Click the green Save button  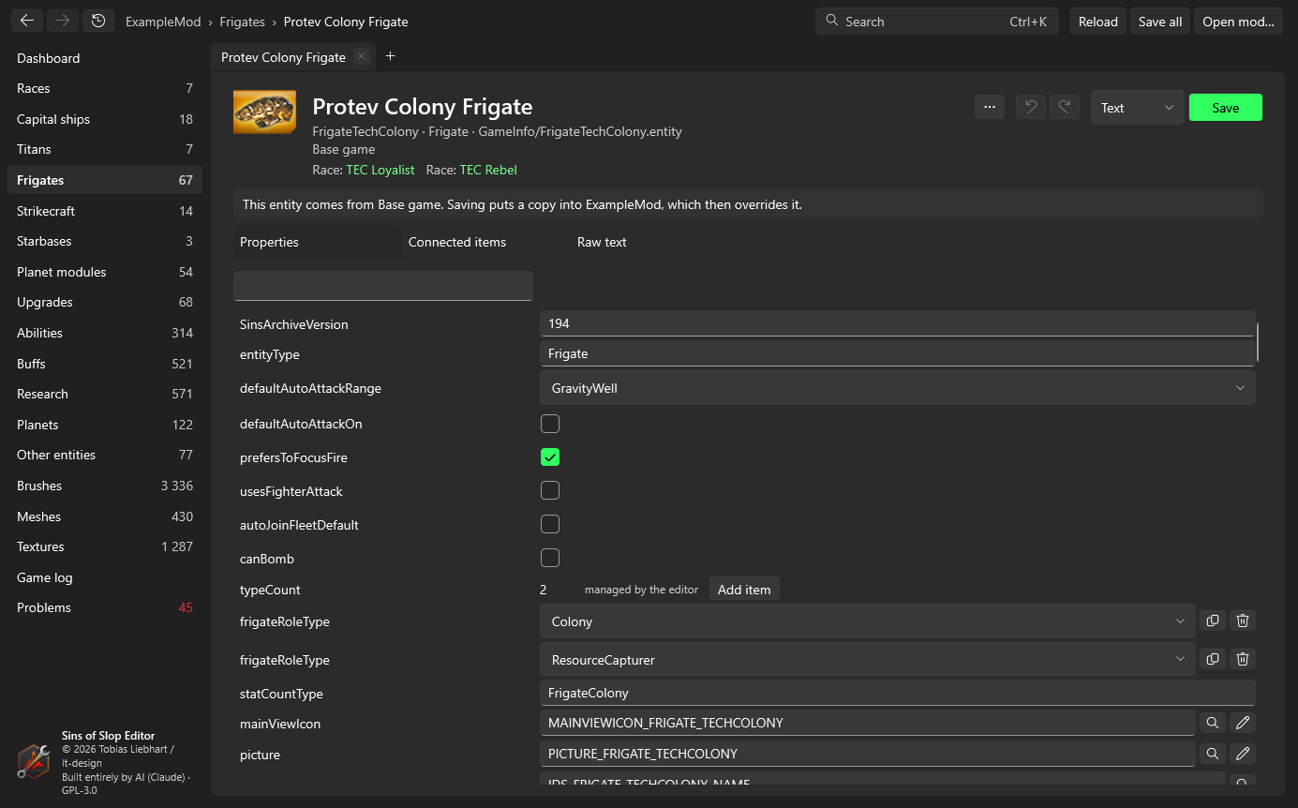(x=1226, y=108)
